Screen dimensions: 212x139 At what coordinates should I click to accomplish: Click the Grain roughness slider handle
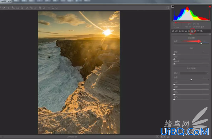(174, 64)
